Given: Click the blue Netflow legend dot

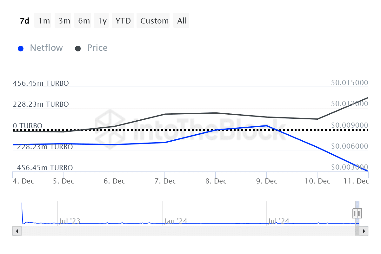Looking at the screenshot, I should (x=21, y=48).
